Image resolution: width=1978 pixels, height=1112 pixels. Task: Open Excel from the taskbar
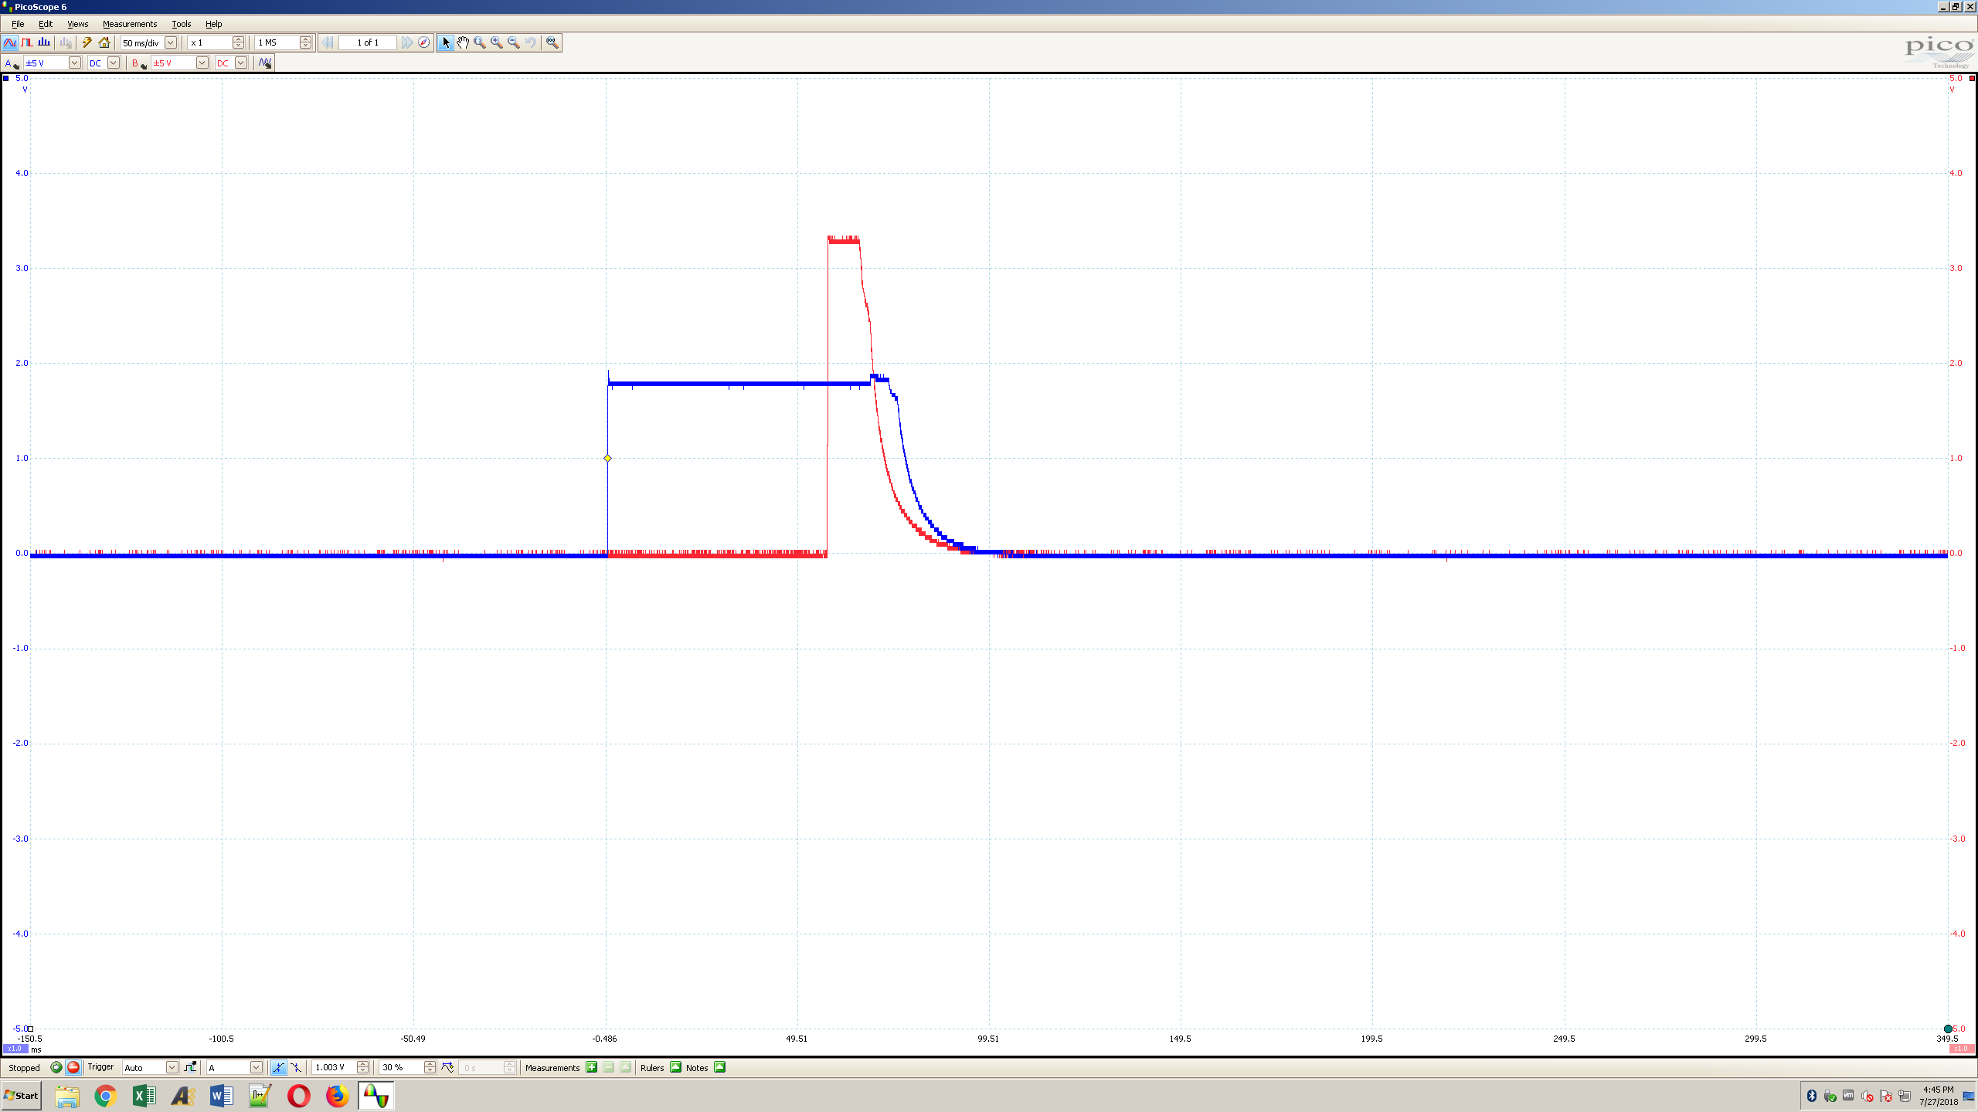(144, 1095)
